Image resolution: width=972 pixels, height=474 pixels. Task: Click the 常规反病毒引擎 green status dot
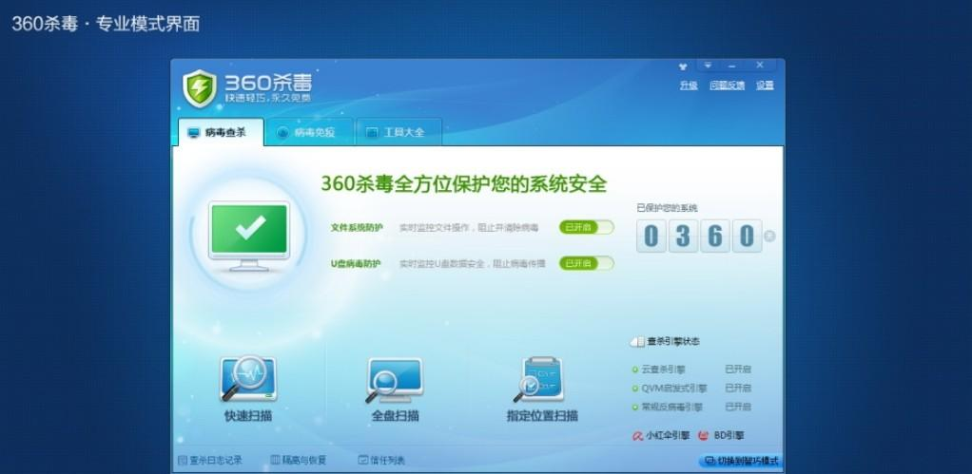click(x=634, y=408)
